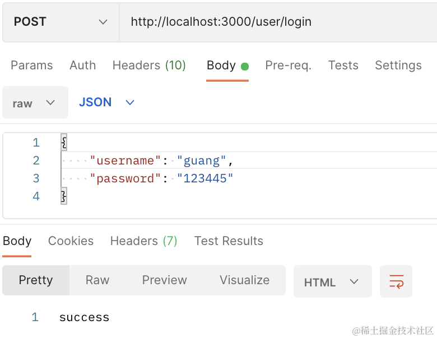Image resolution: width=437 pixels, height=339 pixels.
Task: Select the Preview response view
Action: [165, 280]
